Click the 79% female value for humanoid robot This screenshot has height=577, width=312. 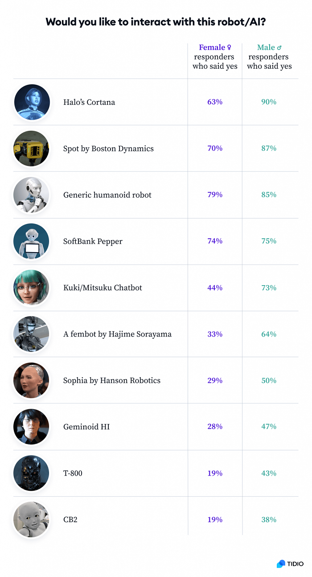(x=215, y=195)
